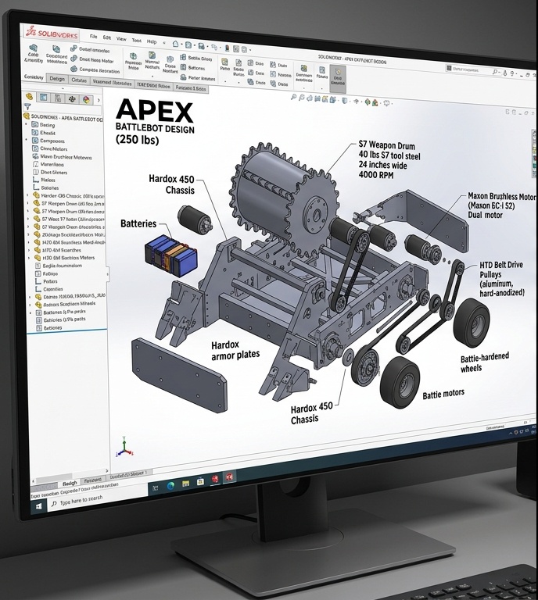
Task: Open the ConfigurationManager tab icon
Action: pyautogui.click(x=58, y=98)
